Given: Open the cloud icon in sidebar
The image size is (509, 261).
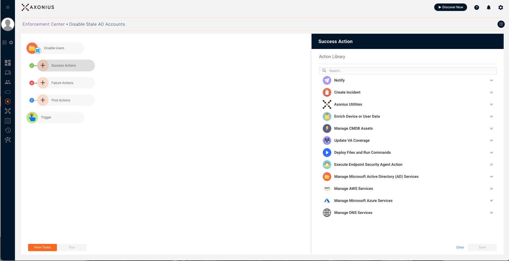Looking at the screenshot, I should pyautogui.click(x=8, y=92).
